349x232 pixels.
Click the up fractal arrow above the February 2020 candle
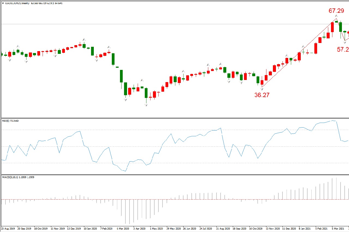[109, 47]
